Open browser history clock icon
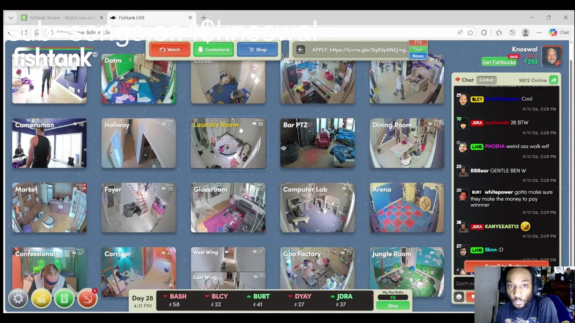The image size is (575, 323). point(512,32)
